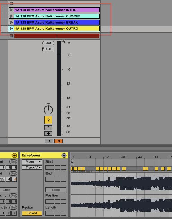The image size is (172, 219).
Task: Click the orange 4 end field
Action: (x=14, y=179)
